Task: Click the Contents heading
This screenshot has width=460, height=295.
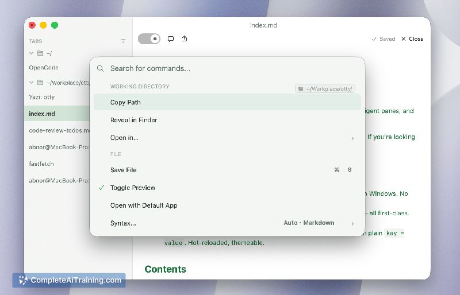Action: 165,269
